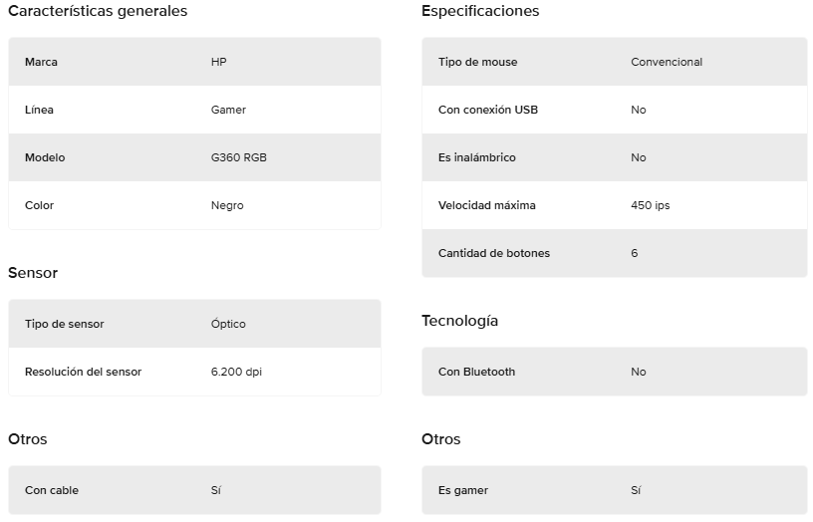The image size is (813, 522).
Task: Select the Línea value Gamer
Action: [228, 110]
